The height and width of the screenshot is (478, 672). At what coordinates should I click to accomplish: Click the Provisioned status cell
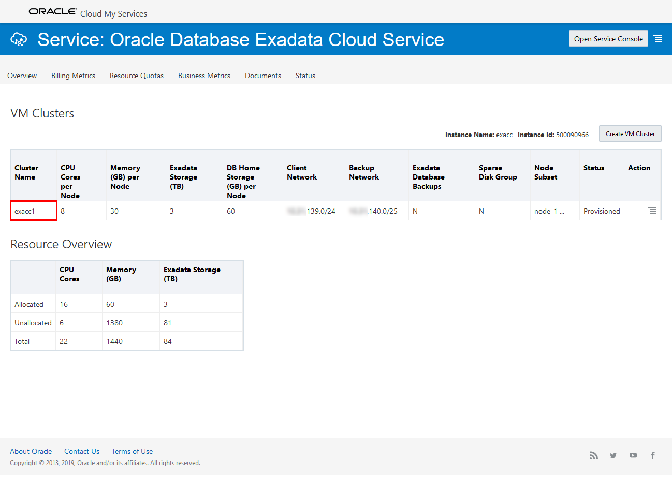(602, 211)
